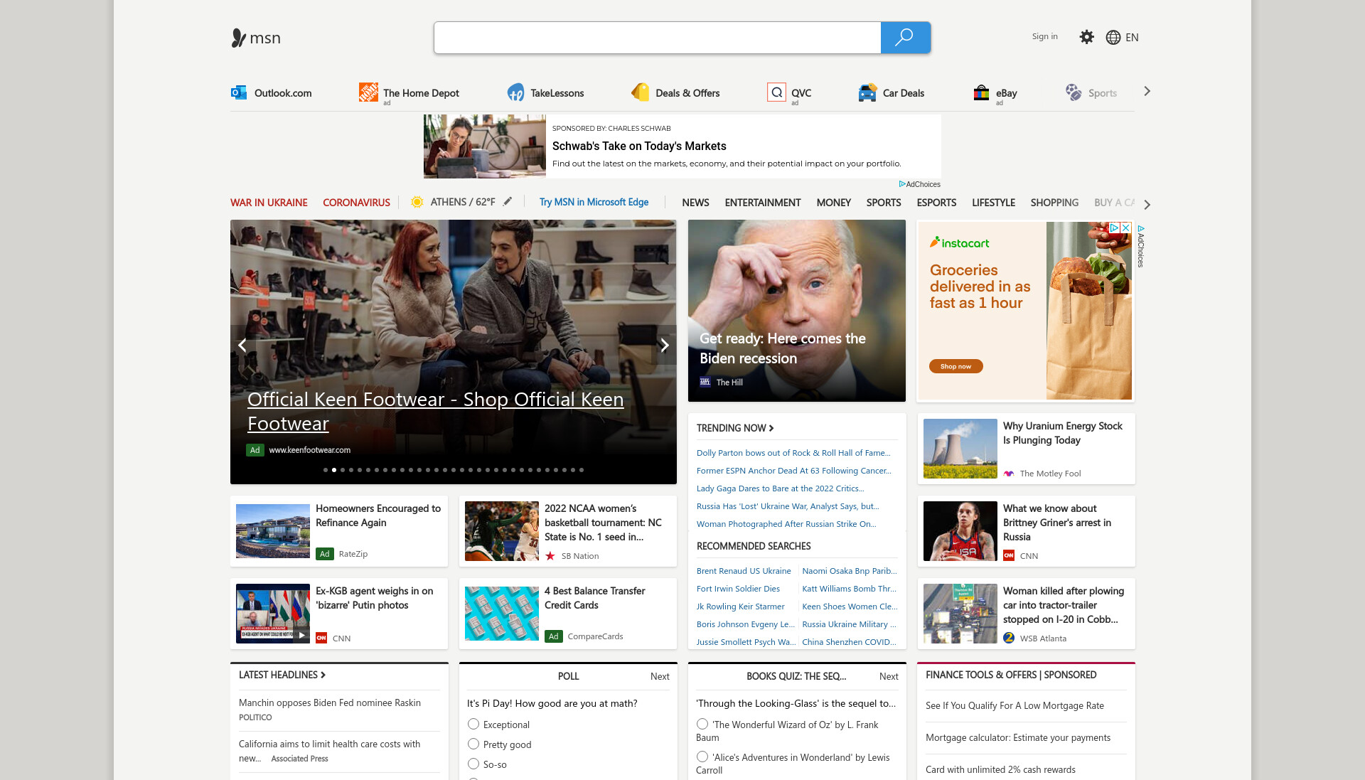Viewport: 1365px width, 780px height.
Task: Open Trending Now section chevron
Action: click(771, 428)
